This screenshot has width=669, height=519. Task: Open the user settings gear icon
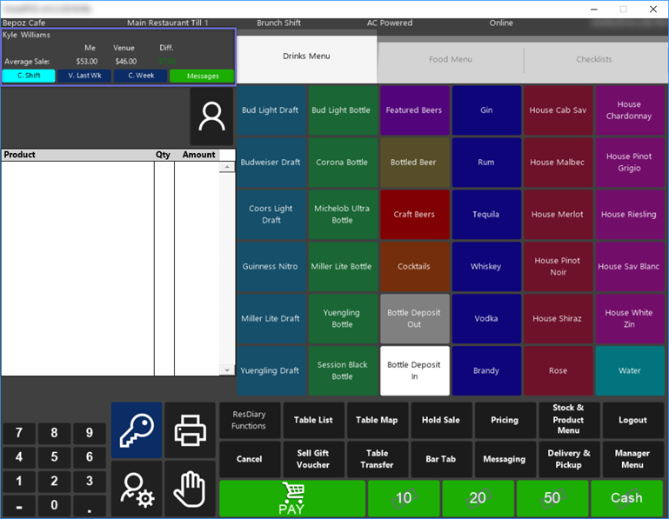point(137,489)
